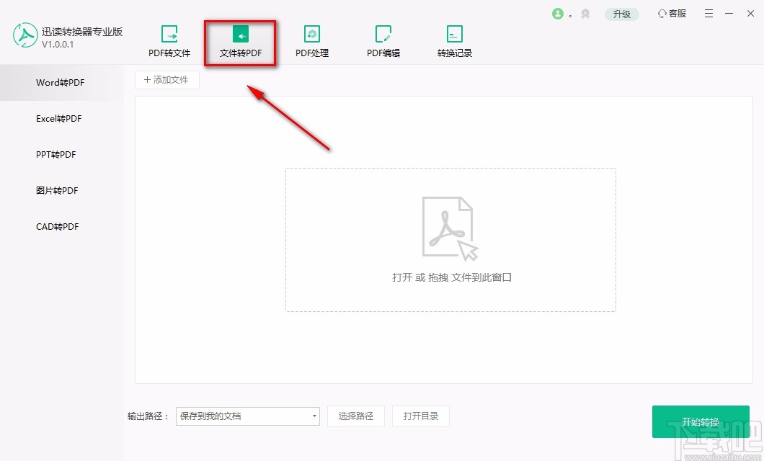Open the hamburger settings menu

point(709,13)
